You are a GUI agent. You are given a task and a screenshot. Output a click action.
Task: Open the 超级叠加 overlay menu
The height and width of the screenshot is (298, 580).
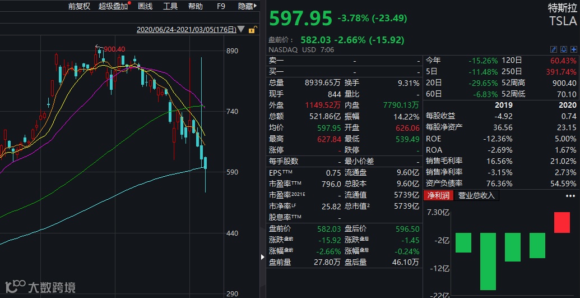[114, 6]
